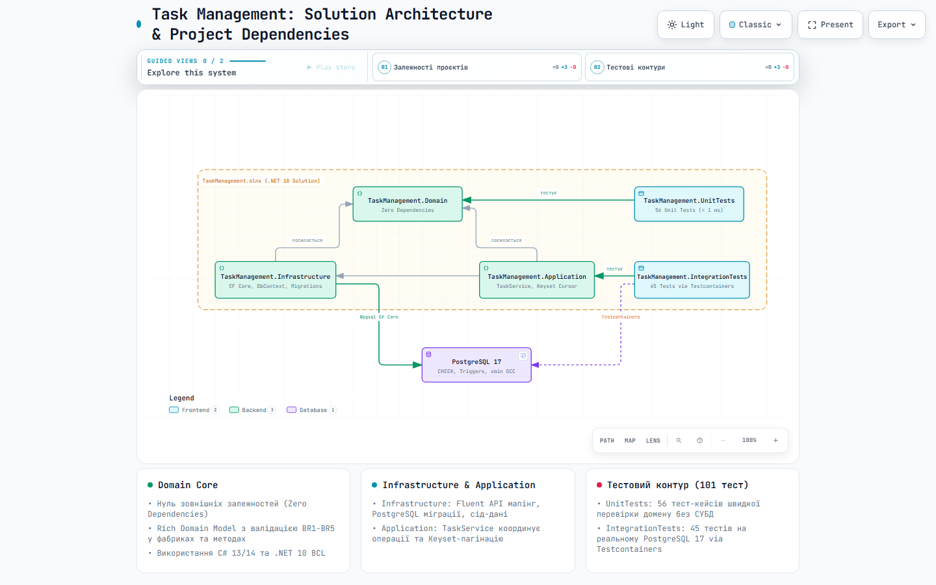
Task: Switch to PATH mode
Action: point(607,440)
